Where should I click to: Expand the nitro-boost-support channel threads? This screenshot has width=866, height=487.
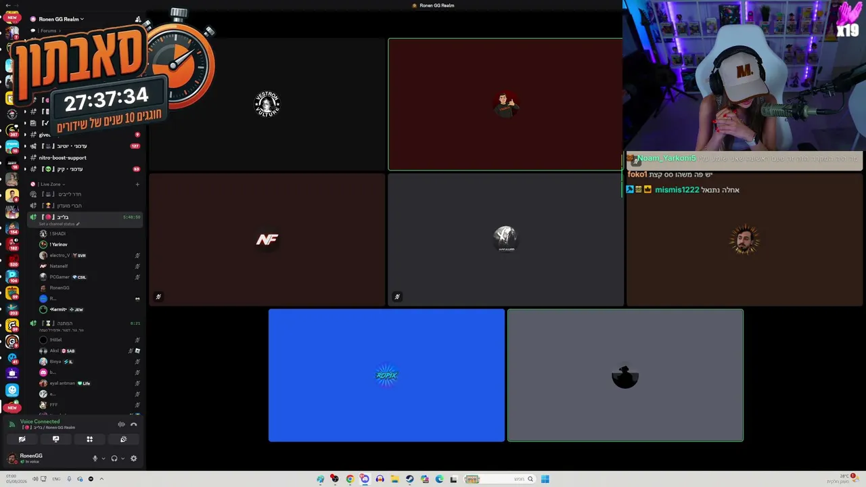click(25, 158)
